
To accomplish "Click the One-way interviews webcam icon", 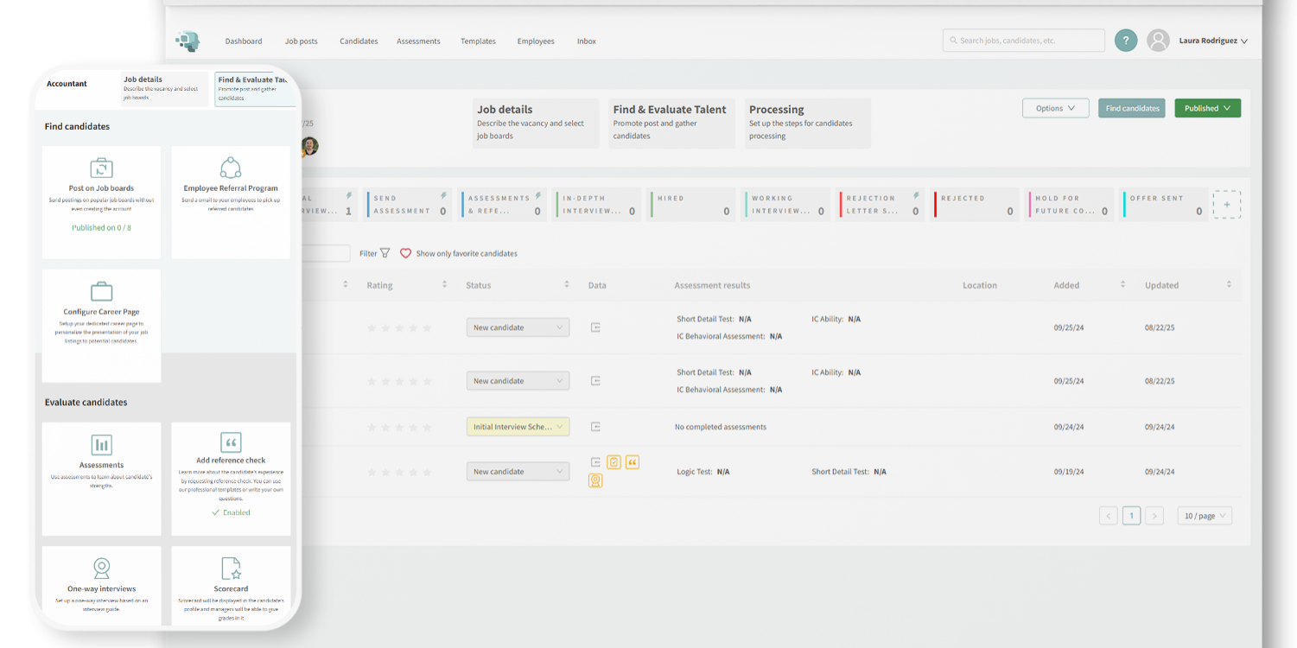I will tap(101, 568).
